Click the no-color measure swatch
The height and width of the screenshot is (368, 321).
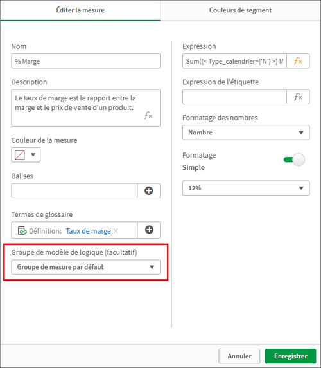coord(20,155)
